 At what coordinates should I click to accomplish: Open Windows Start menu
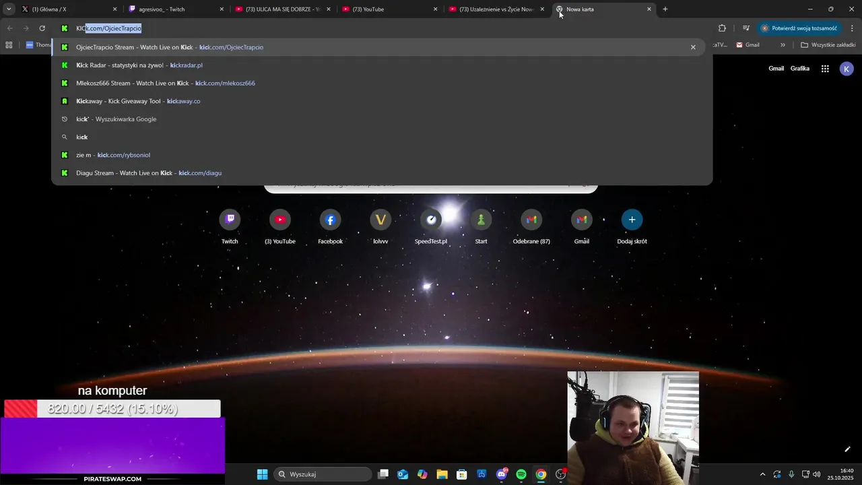click(x=262, y=474)
